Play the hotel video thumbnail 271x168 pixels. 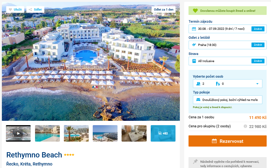18,133
